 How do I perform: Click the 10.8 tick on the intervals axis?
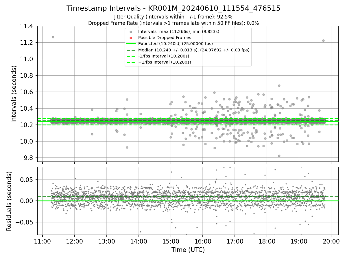pos(27,76)
